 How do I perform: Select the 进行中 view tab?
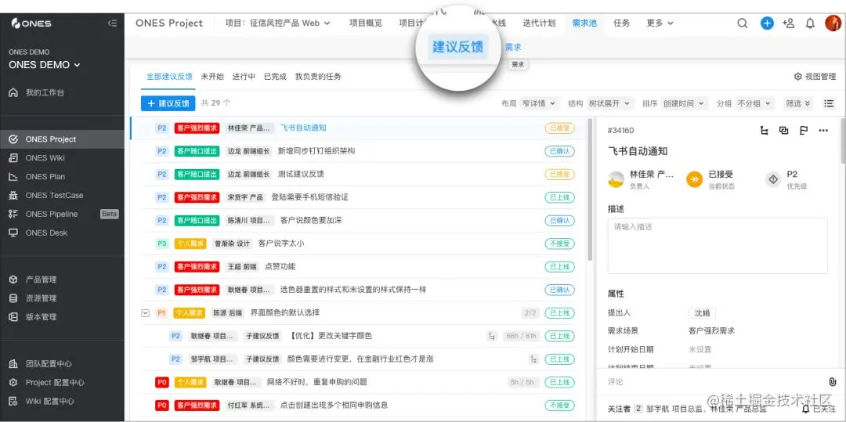244,77
